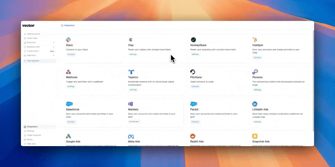Click the HubSpot logo icon

[x=255, y=40]
